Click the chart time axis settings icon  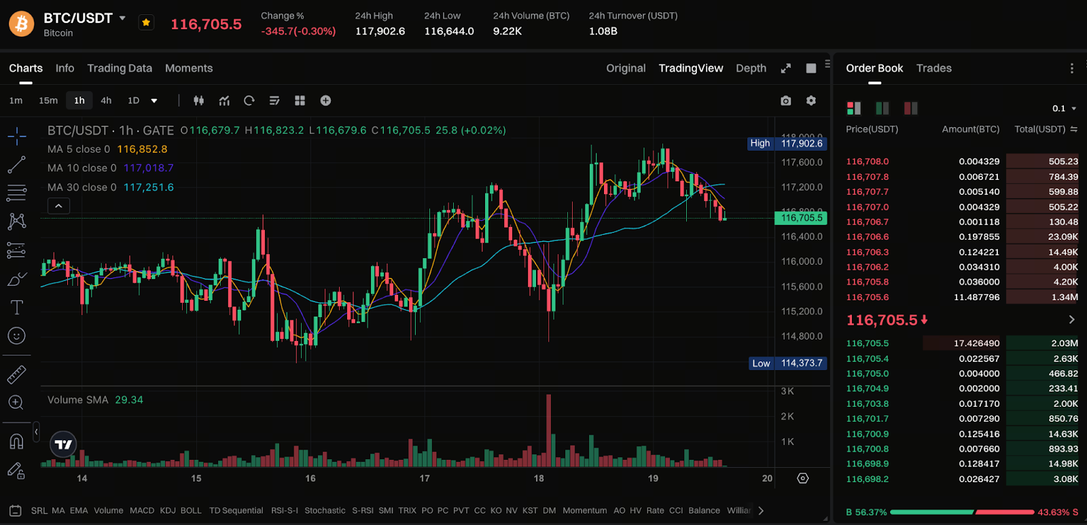pos(803,478)
